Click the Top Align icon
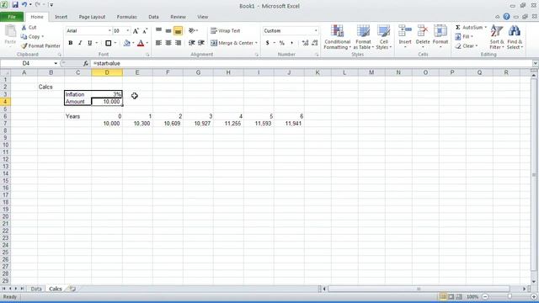Image resolution: width=539 pixels, height=303 pixels. (x=158, y=30)
